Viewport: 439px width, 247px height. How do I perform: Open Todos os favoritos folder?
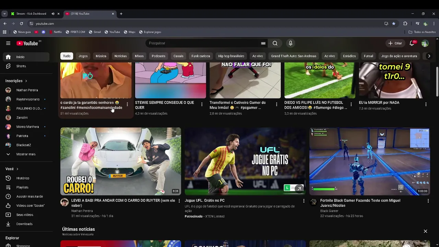422,32
